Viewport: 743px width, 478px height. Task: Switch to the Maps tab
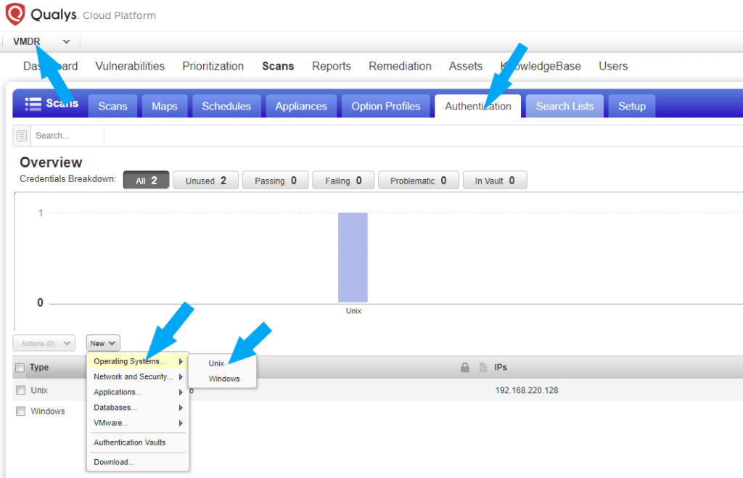[165, 106]
